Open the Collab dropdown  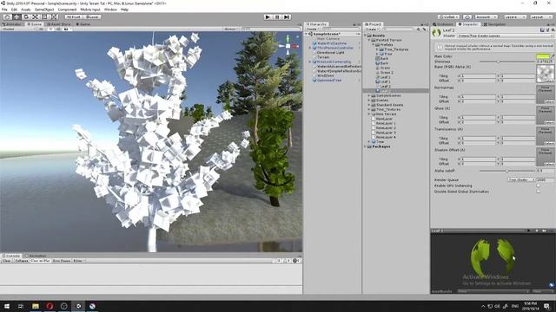pos(448,16)
